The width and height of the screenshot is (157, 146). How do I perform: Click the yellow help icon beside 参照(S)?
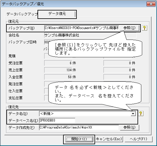click(144, 28)
